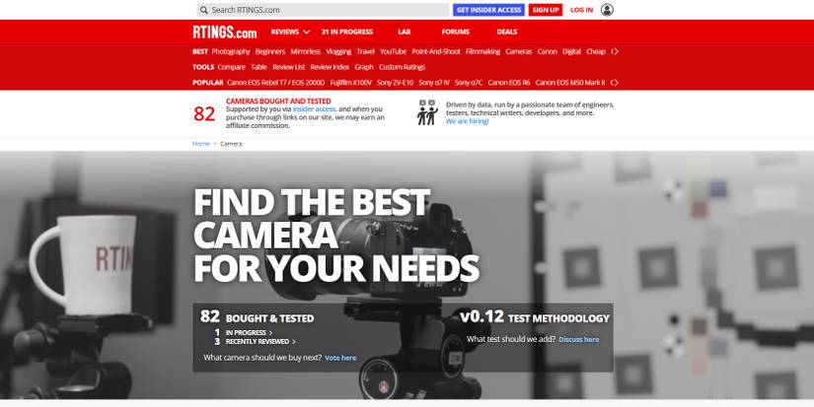Click the search magnifier icon

204,10
